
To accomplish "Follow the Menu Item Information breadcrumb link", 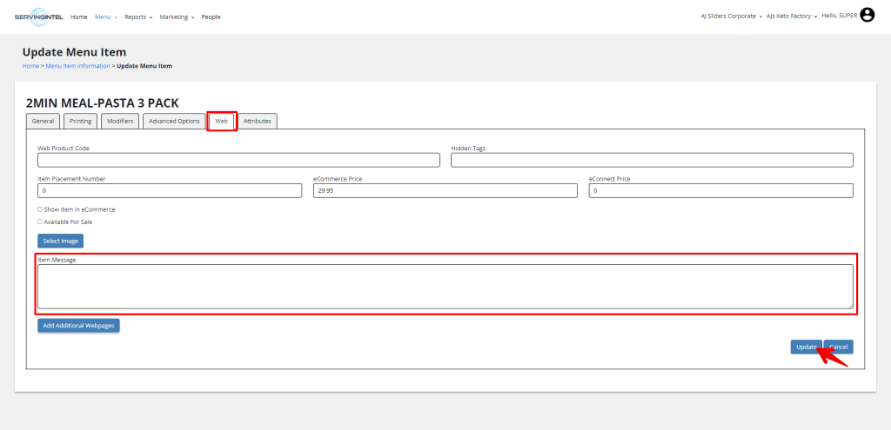I will tap(77, 66).
